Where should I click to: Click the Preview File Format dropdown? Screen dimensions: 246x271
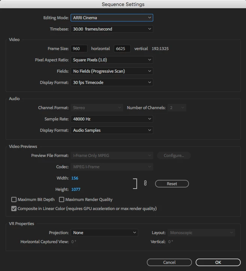(112, 155)
